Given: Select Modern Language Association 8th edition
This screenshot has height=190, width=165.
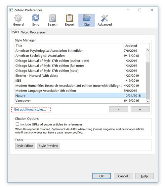Looking at the screenshot, I should tap(80, 91).
